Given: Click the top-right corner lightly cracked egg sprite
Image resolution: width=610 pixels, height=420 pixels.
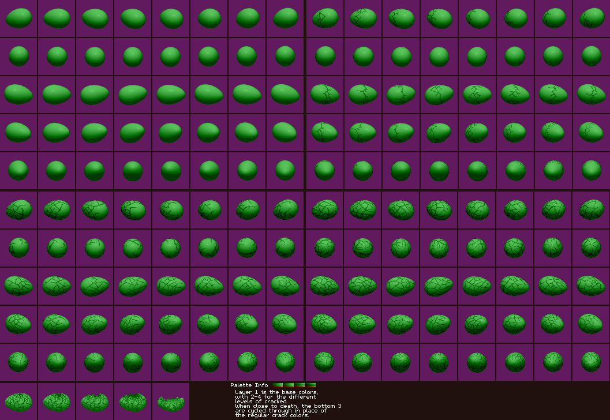Looking at the screenshot, I should point(592,18).
